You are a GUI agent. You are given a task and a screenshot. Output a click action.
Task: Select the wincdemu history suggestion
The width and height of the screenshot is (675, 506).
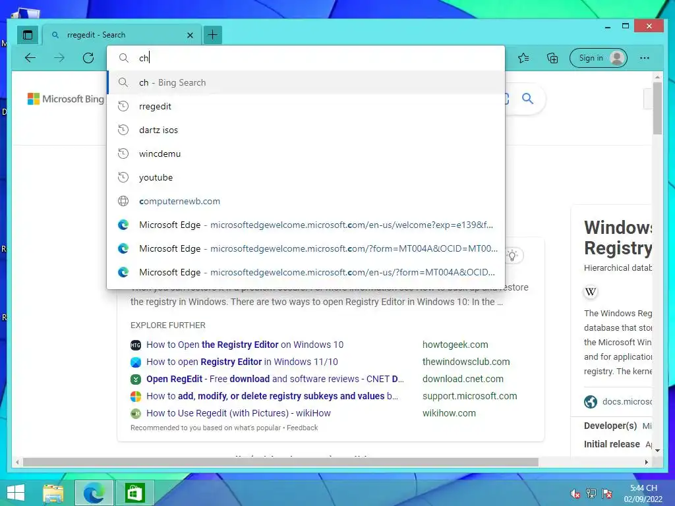[306, 154]
